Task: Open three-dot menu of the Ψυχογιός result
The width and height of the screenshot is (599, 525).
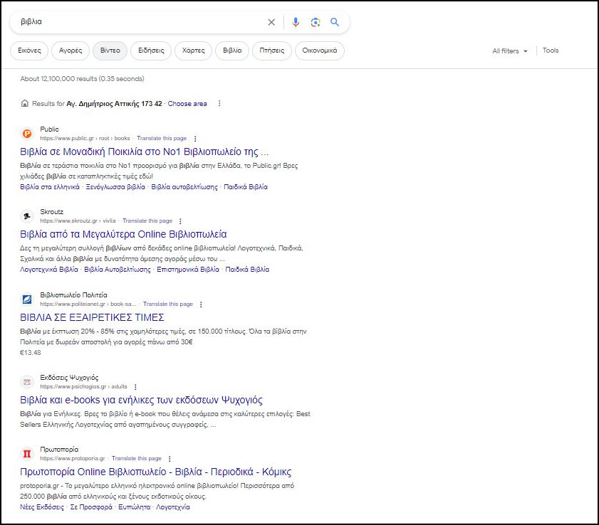Action: 135,386
